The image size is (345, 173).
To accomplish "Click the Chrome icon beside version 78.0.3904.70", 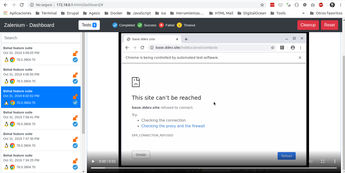I will pos(12,60).
